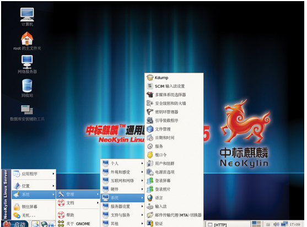Screen dimensions: 307x227
Task: Open the 计算机 desktop icon
Action: coord(27,17)
